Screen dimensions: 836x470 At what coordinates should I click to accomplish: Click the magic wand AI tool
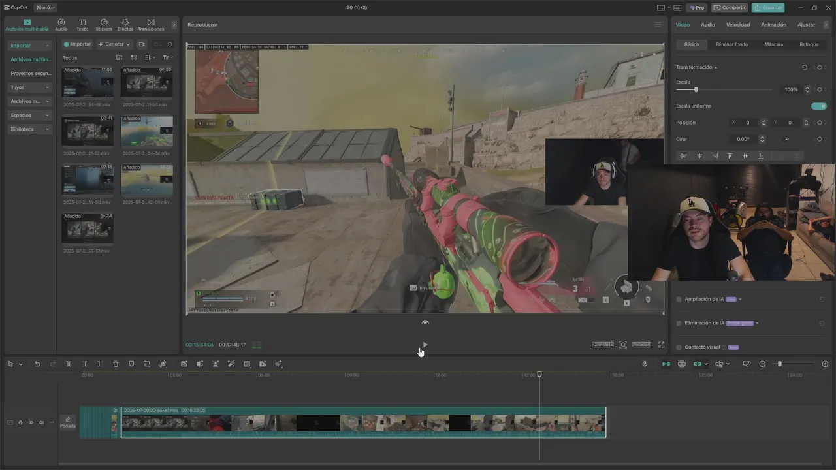click(231, 364)
